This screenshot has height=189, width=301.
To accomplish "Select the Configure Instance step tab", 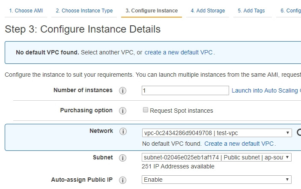I will pyautogui.click(x=152, y=11).
